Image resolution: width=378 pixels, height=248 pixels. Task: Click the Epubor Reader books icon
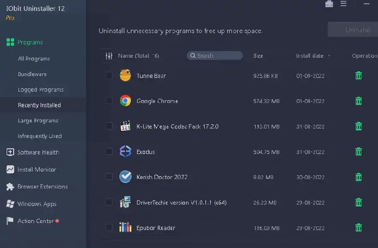[x=125, y=228]
